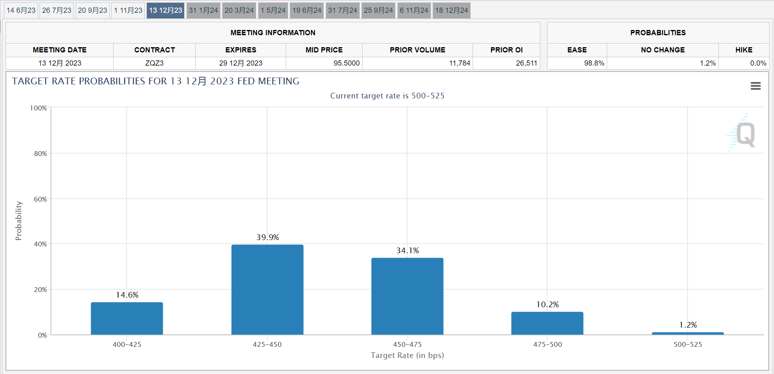This screenshot has height=374, width=774.
Task: Open the chart hamburger context menu
Action: click(755, 86)
